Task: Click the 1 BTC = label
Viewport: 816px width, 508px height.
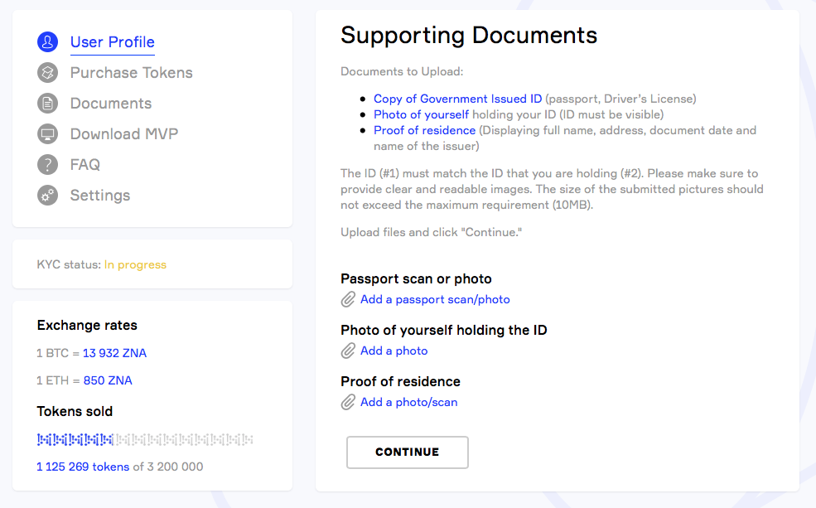Action: pyautogui.click(x=58, y=353)
